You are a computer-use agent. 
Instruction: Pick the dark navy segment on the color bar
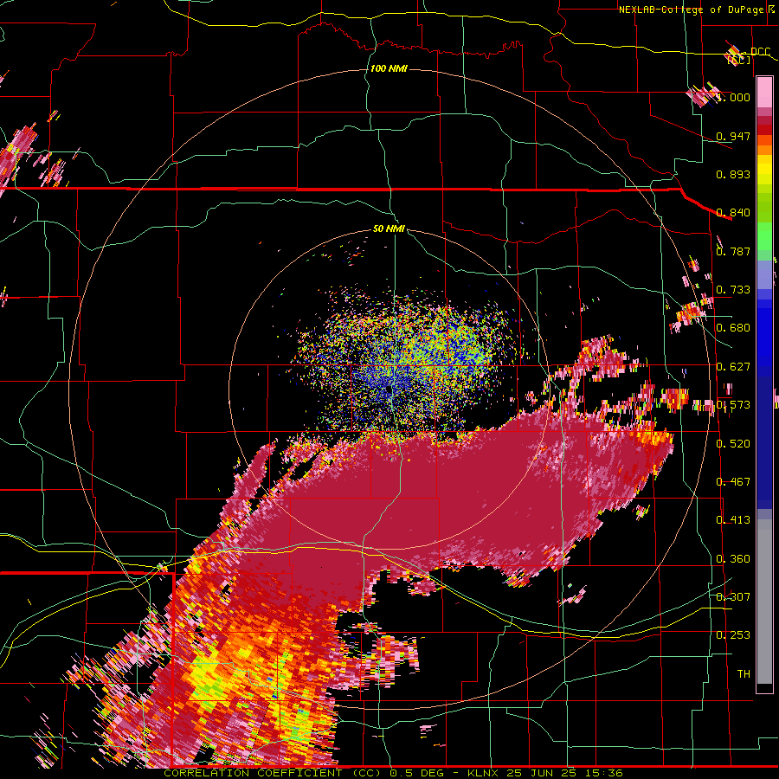coord(764,442)
